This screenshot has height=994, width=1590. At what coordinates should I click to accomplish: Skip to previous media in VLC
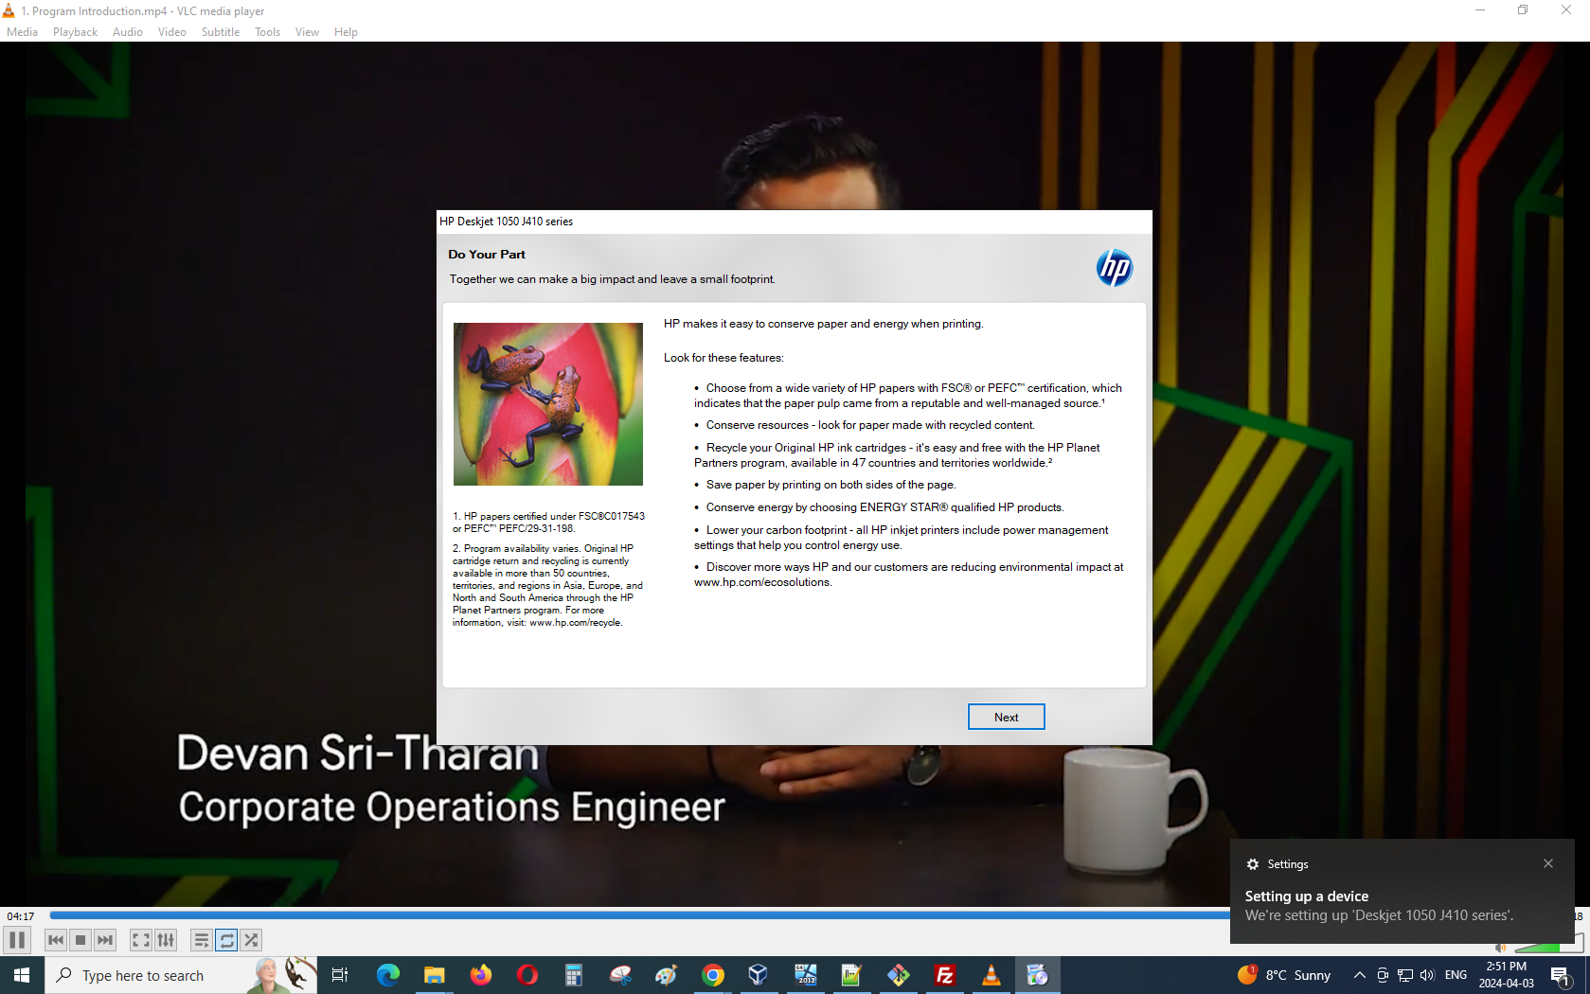point(56,940)
